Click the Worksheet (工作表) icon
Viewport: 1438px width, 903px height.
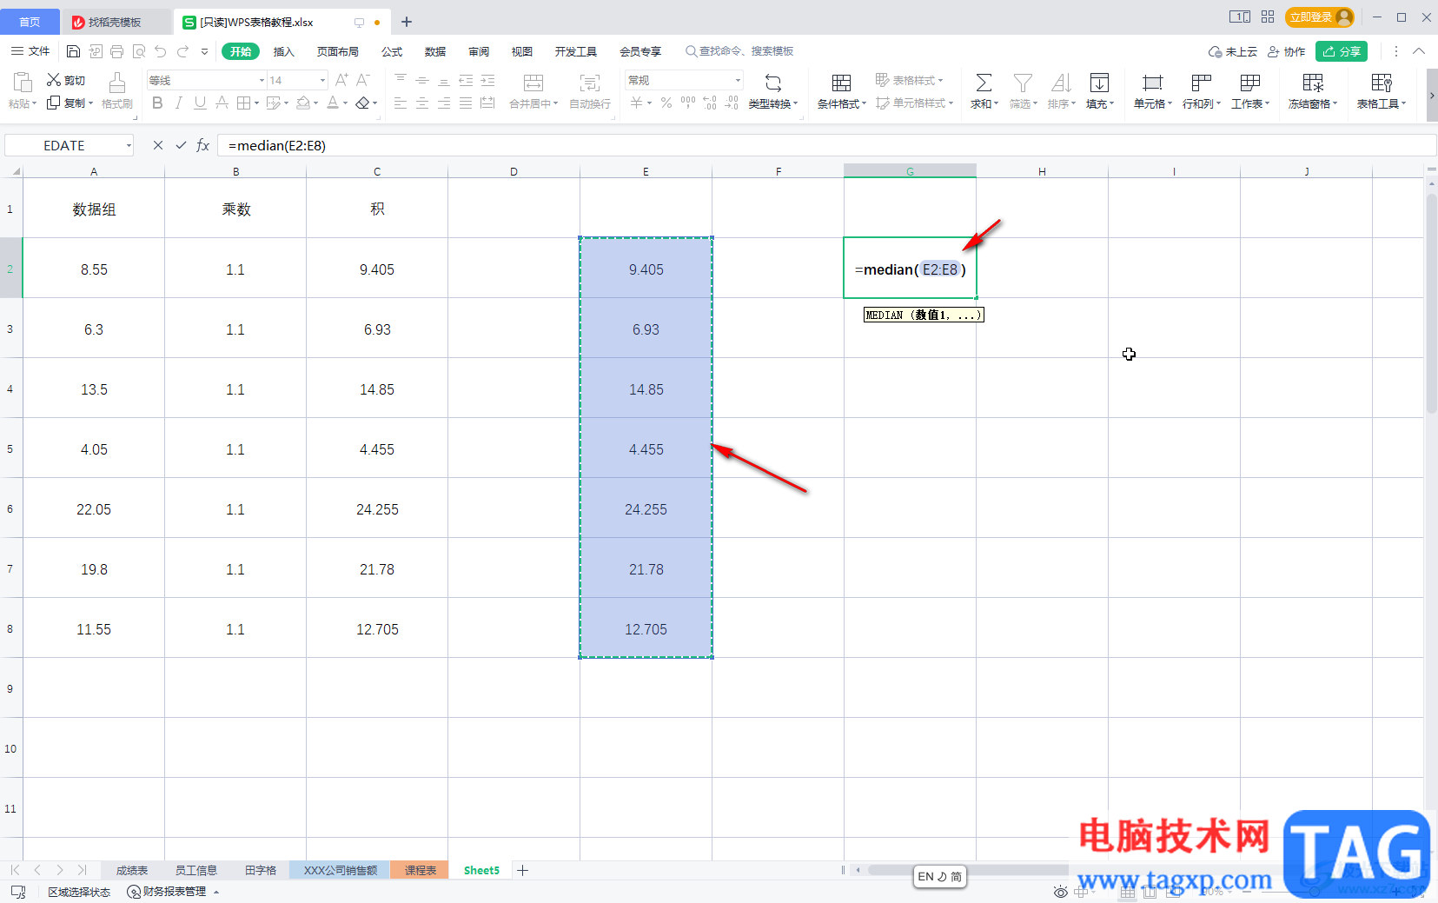(x=1250, y=83)
